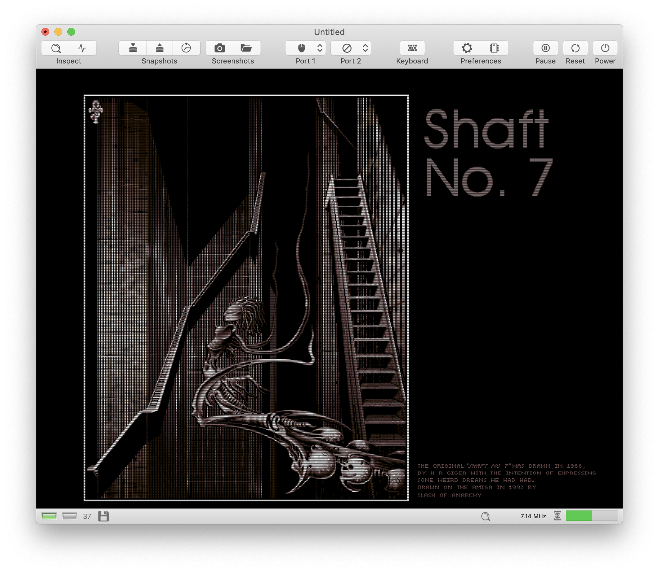The width and height of the screenshot is (659, 572).
Task: Click the 'Screenshots' toolbar label
Action: coord(233,61)
